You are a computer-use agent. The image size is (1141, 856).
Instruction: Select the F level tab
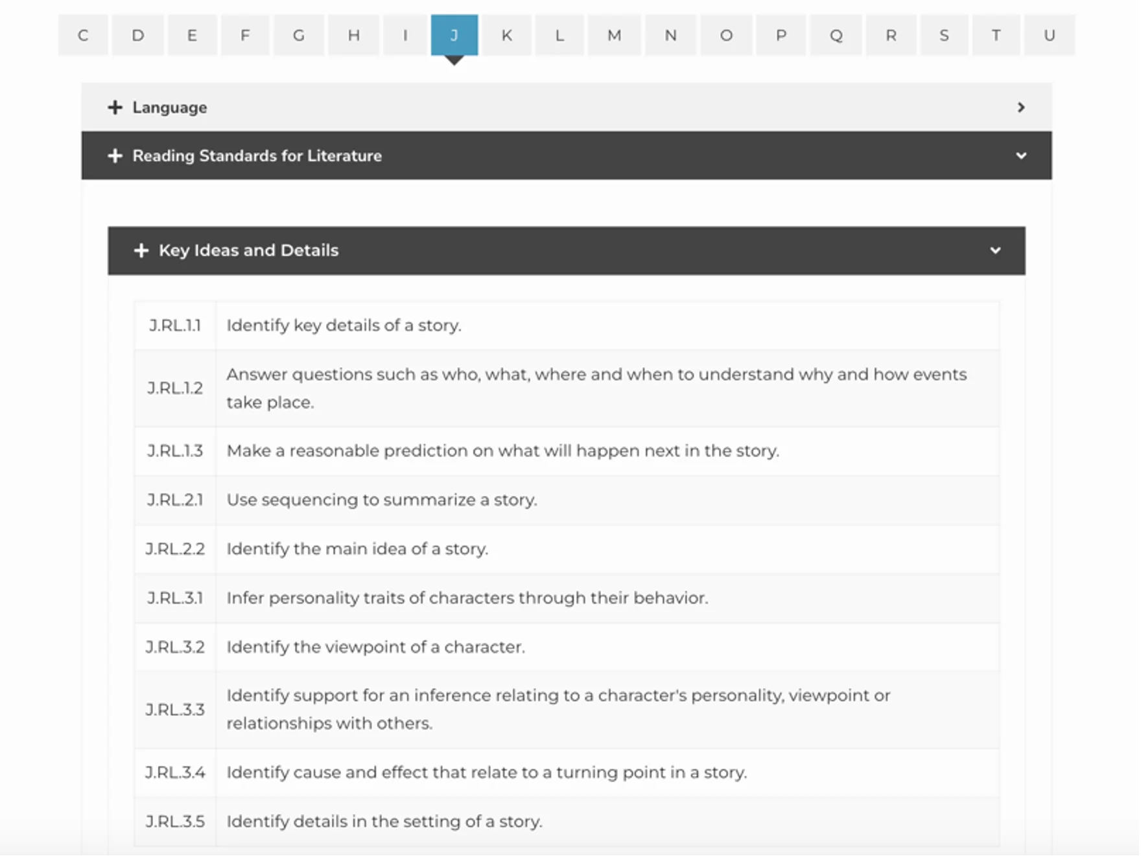coord(245,35)
